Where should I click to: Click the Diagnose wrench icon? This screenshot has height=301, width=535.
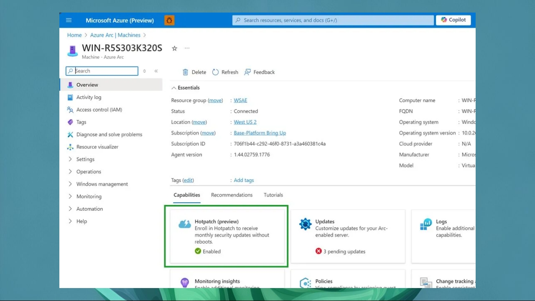click(x=70, y=135)
